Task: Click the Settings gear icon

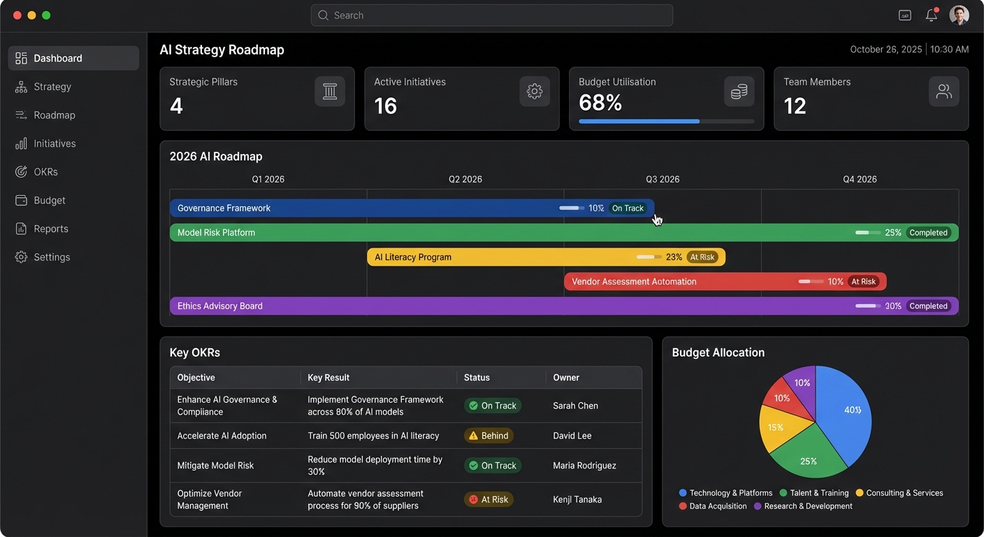Action: click(x=22, y=257)
